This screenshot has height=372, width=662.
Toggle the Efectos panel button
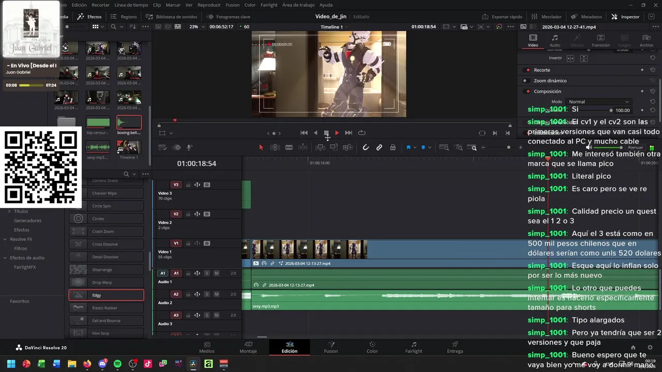coord(89,17)
